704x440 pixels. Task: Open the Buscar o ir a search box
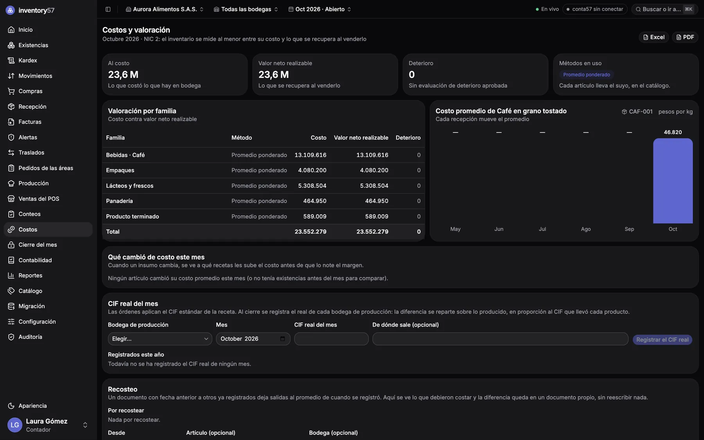pos(664,9)
